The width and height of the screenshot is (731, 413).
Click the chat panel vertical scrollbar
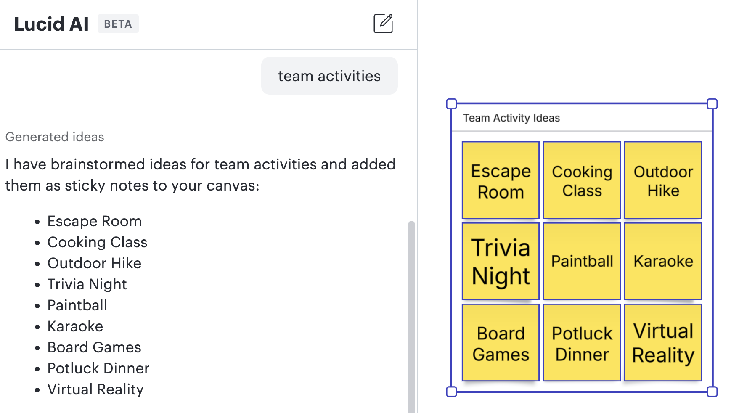(x=411, y=315)
